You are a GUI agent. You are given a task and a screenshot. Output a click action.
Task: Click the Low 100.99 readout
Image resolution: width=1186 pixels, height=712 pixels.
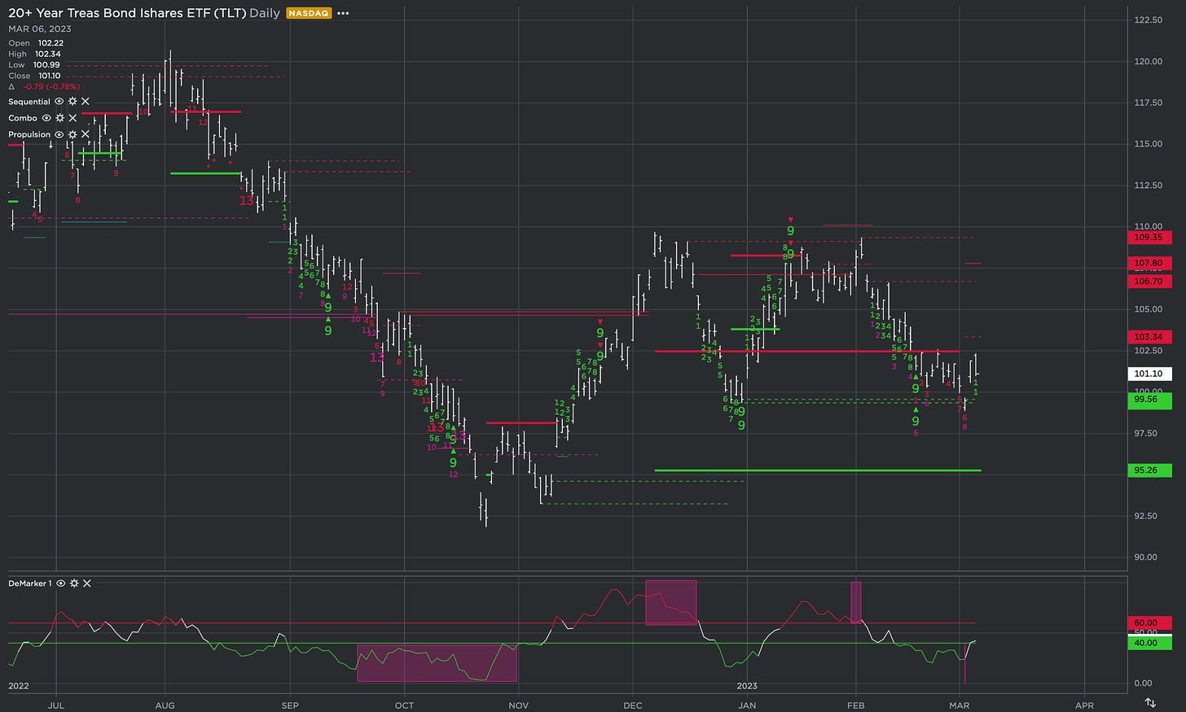[34, 65]
